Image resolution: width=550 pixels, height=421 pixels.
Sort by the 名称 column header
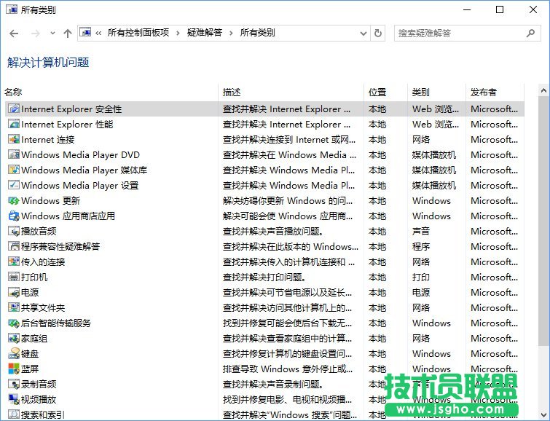(13, 93)
